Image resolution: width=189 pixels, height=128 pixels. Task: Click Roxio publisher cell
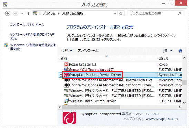(x=163, y=65)
